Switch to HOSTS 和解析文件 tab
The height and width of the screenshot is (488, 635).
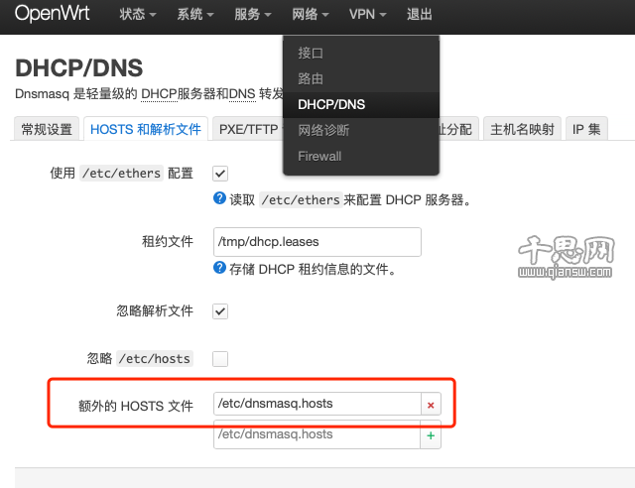tap(146, 129)
